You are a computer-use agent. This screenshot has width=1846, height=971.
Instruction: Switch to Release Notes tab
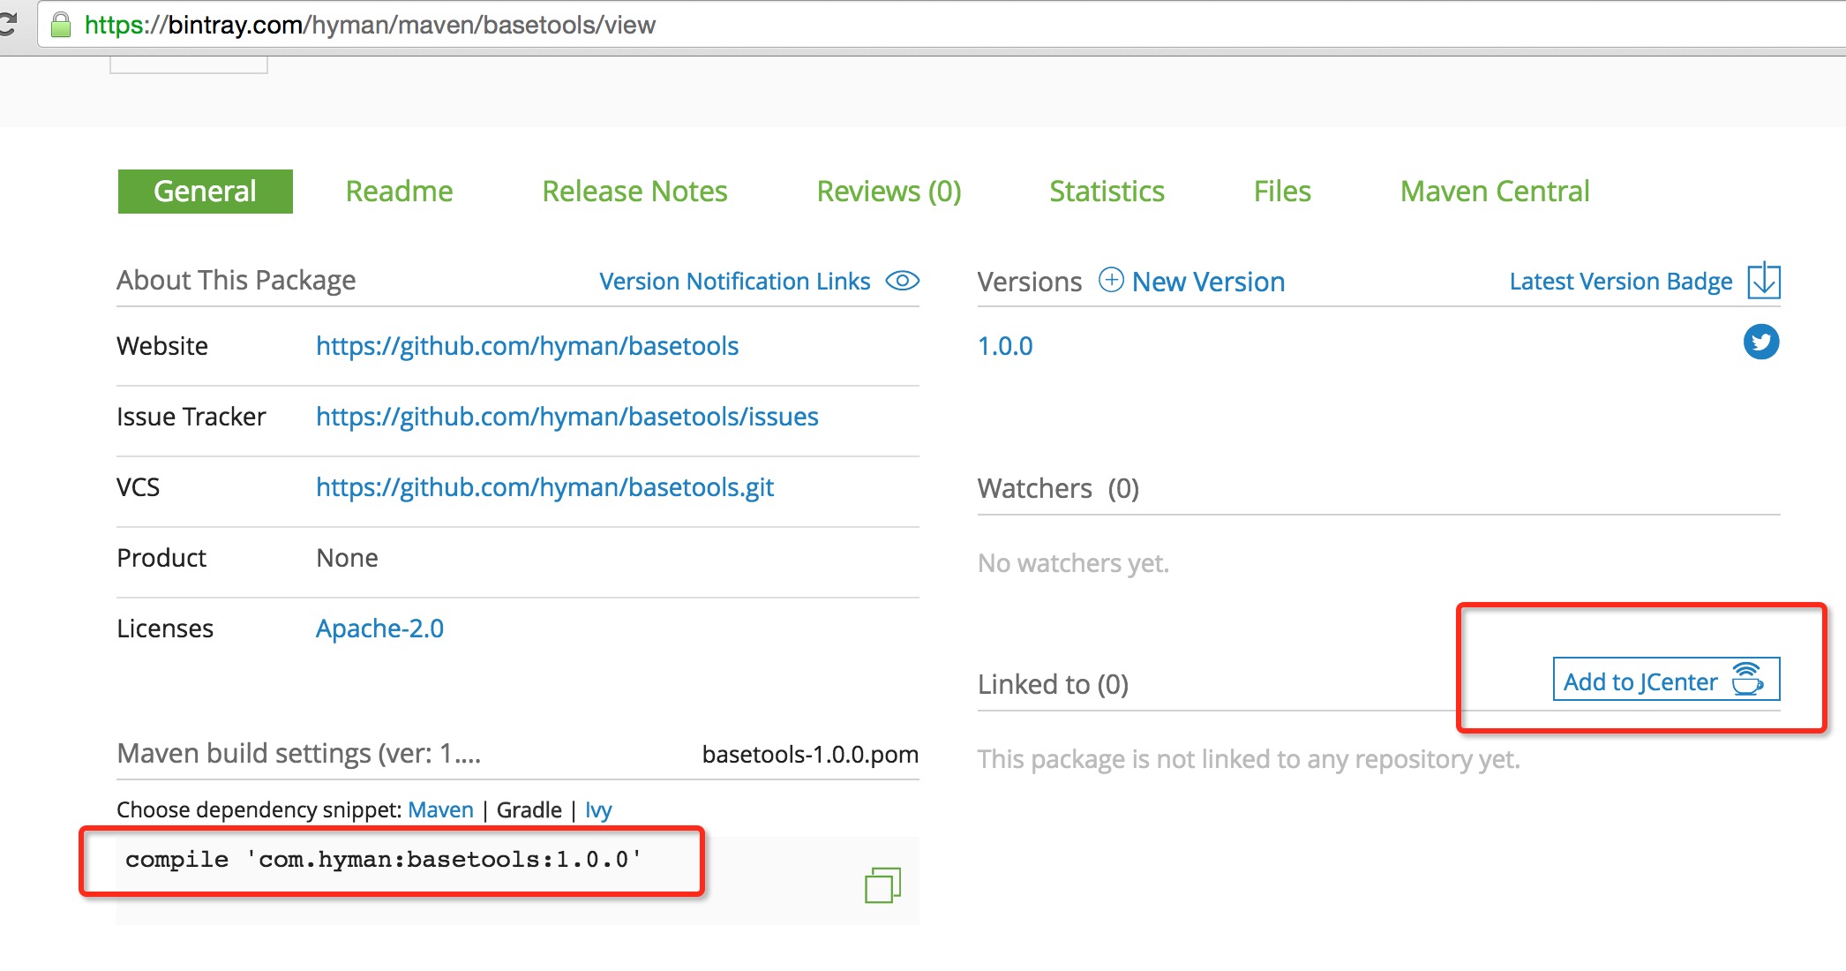(634, 192)
